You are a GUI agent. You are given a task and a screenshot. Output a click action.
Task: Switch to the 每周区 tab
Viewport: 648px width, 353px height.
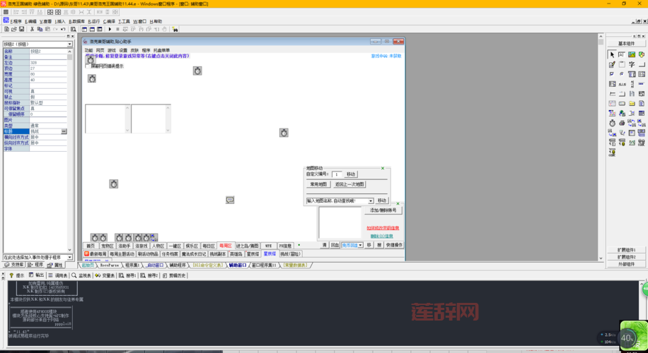click(x=226, y=246)
